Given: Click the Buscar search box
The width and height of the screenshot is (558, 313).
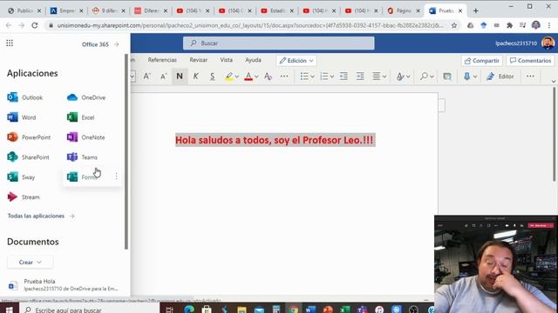Looking at the screenshot, I should tap(279, 43).
